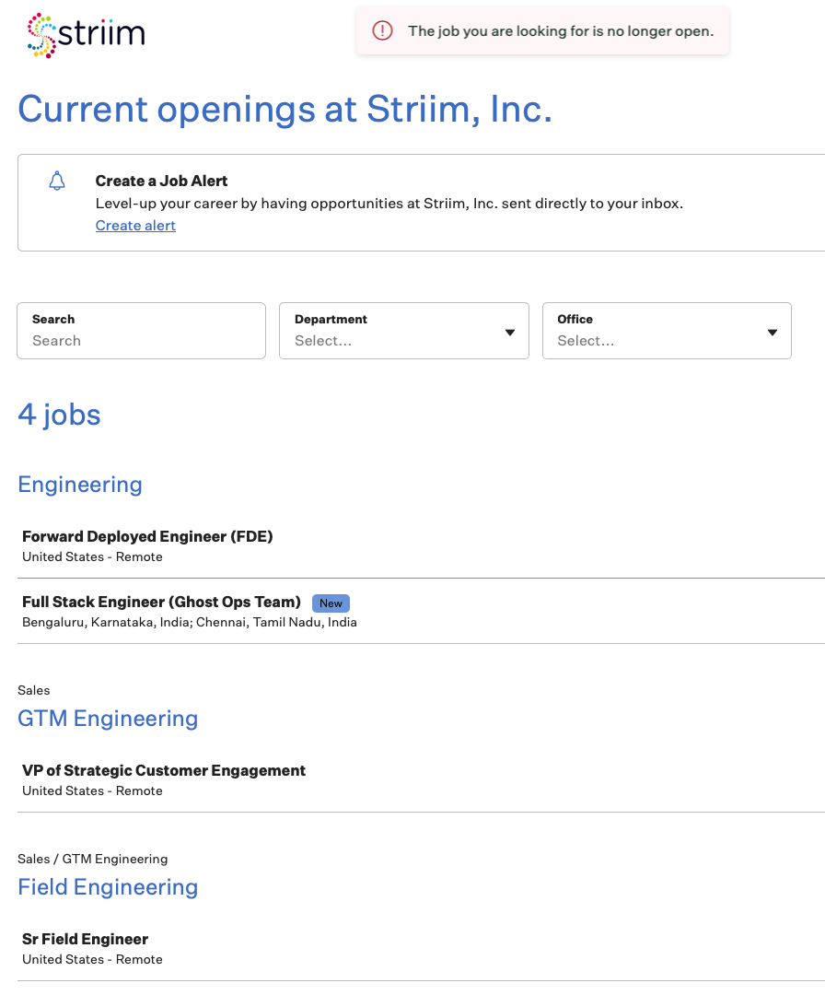Click the Field Engineering department heading
Image resolution: width=825 pixels, height=995 pixels.
pos(108,886)
